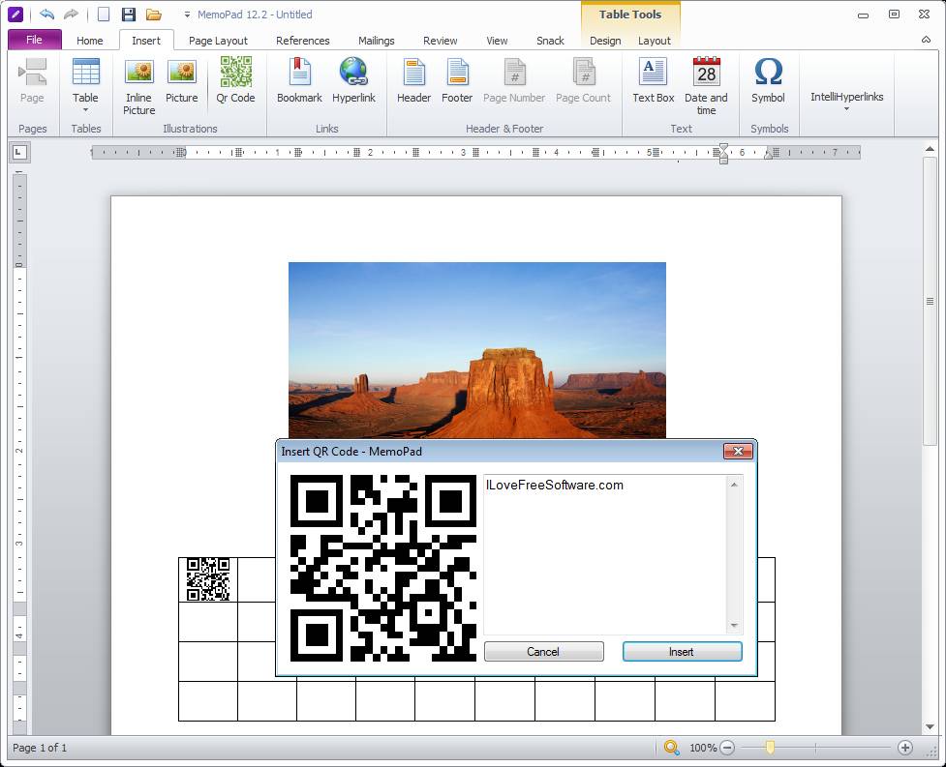Click the Save icon in quick access toolbar

pyautogui.click(x=129, y=15)
